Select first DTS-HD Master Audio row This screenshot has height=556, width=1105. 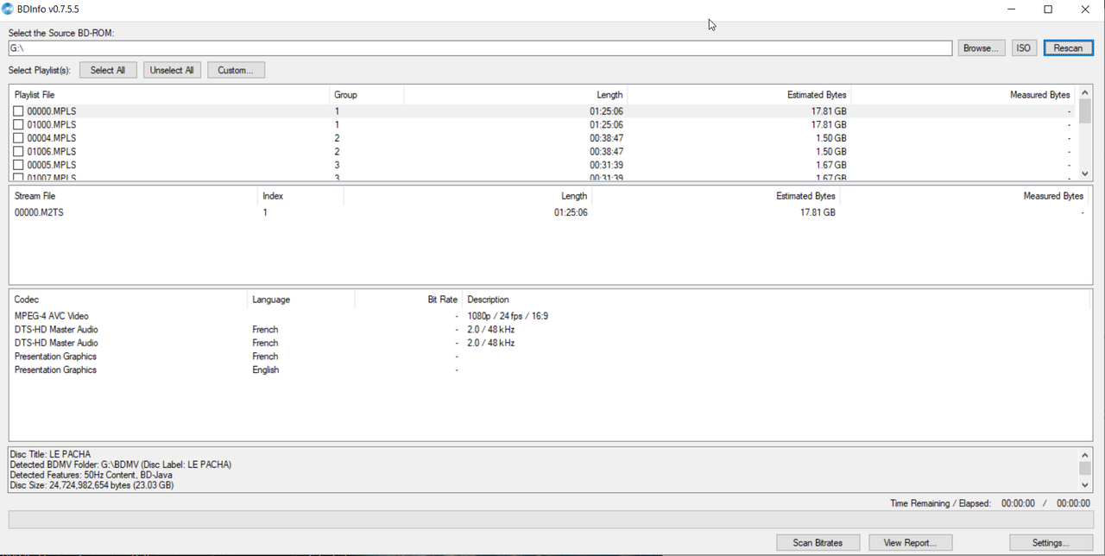click(x=549, y=330)
